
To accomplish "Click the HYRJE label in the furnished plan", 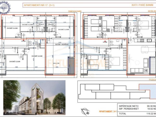I will tap(105, 42).
